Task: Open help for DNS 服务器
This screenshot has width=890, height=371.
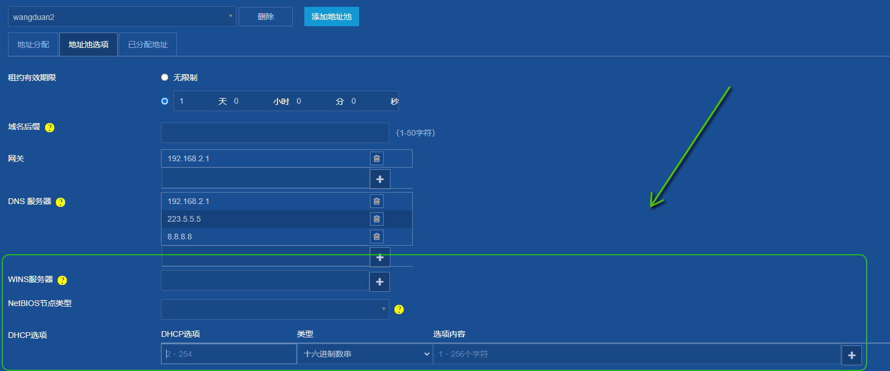Action: pos(61,202)
